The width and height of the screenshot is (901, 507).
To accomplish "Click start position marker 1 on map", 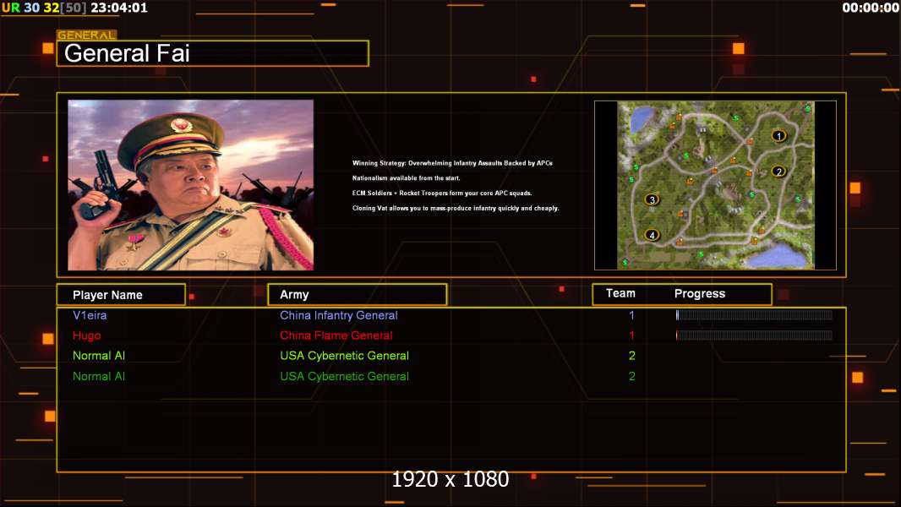I will click(778, 136).
